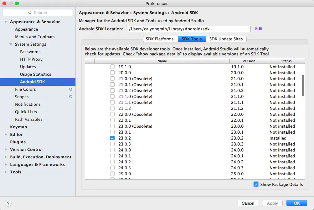The height and width of the screenshot is (210, 314).
Task: Open the Updates settings page
Action: tap(28, 67)
